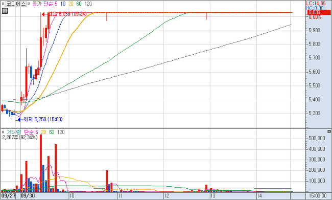Click the 15:00:00 time label
The width and height of the screenshot is (332, 200).
pos(318,195)
